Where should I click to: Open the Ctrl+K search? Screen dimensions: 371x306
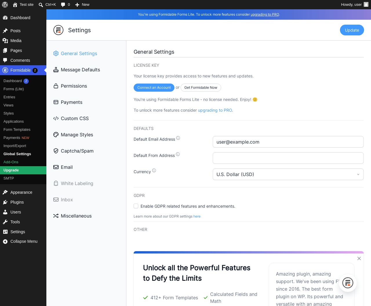point(47,5)
